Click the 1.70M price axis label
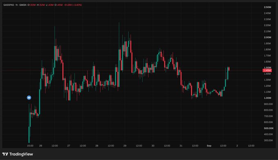The width and height of the screenshot is (278, 160). tap(267, 56)
